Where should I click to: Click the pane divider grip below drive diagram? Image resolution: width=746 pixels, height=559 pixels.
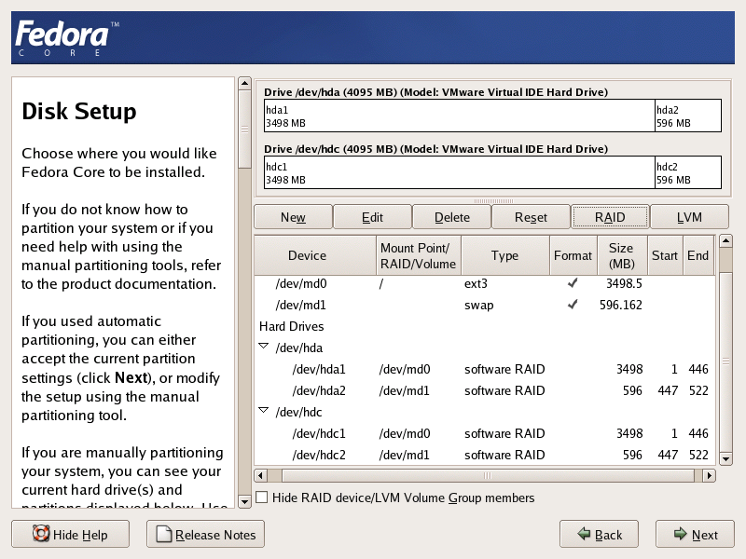[493, 201]
